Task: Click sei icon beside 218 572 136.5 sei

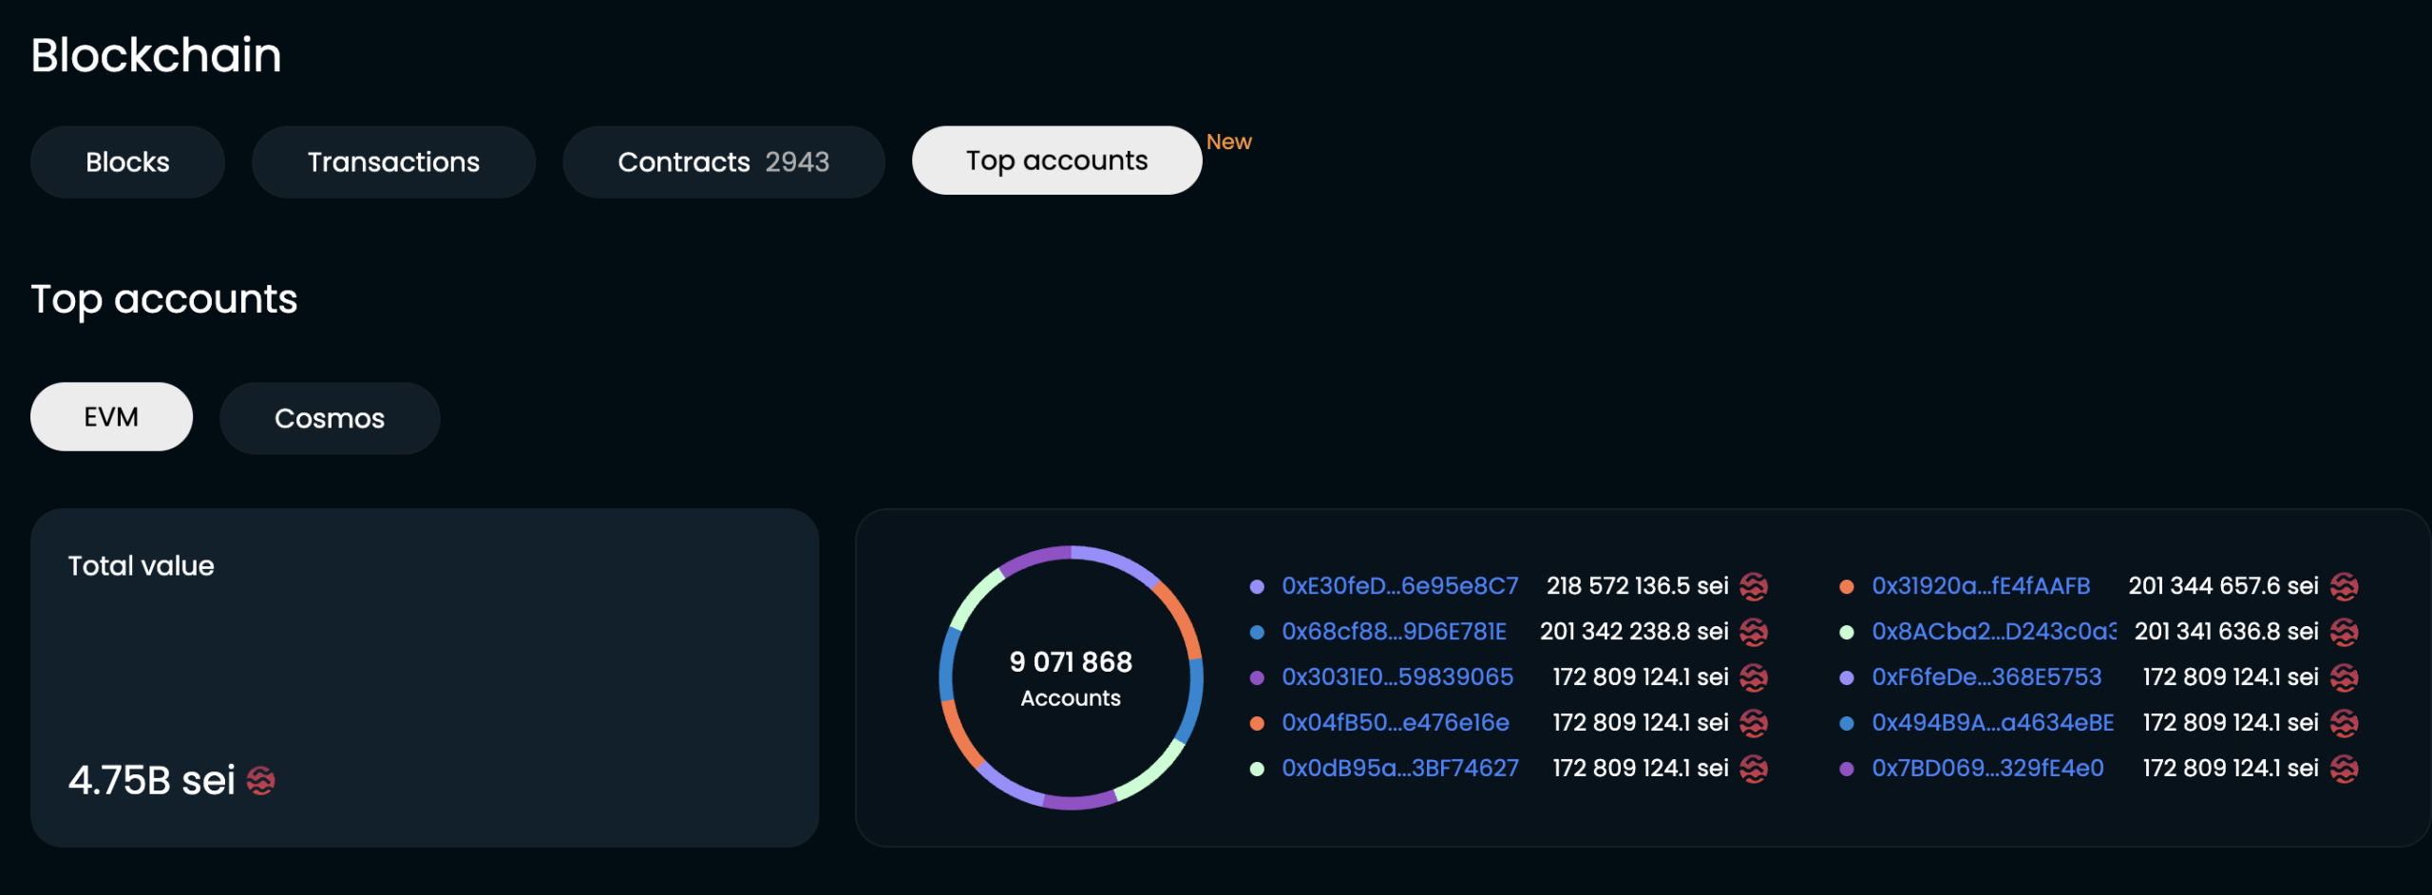Action: [1754, 586]
